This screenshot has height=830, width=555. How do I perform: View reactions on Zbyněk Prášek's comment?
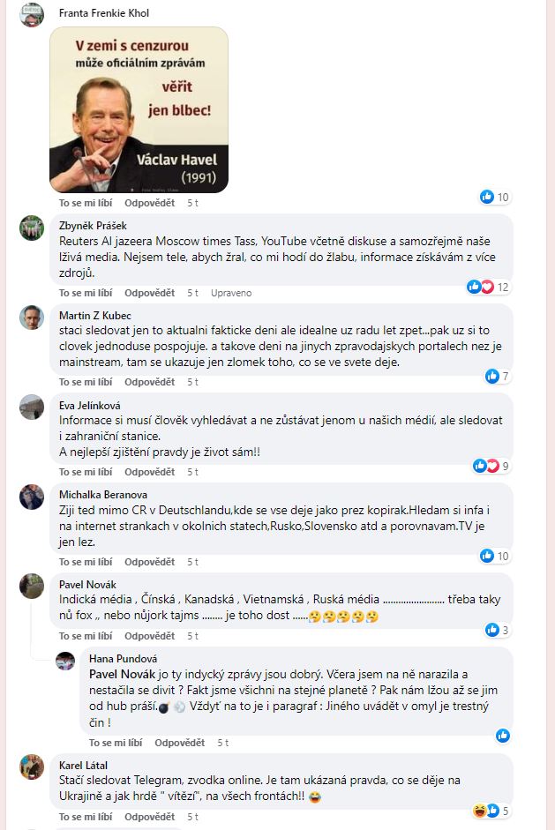[488, 287]
